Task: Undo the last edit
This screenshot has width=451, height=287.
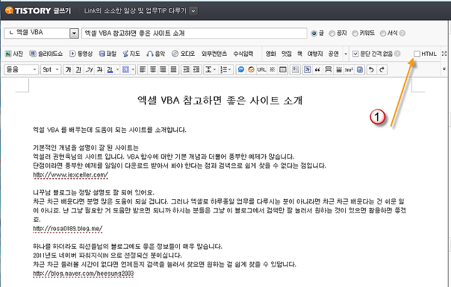Action: coord(371,70)
